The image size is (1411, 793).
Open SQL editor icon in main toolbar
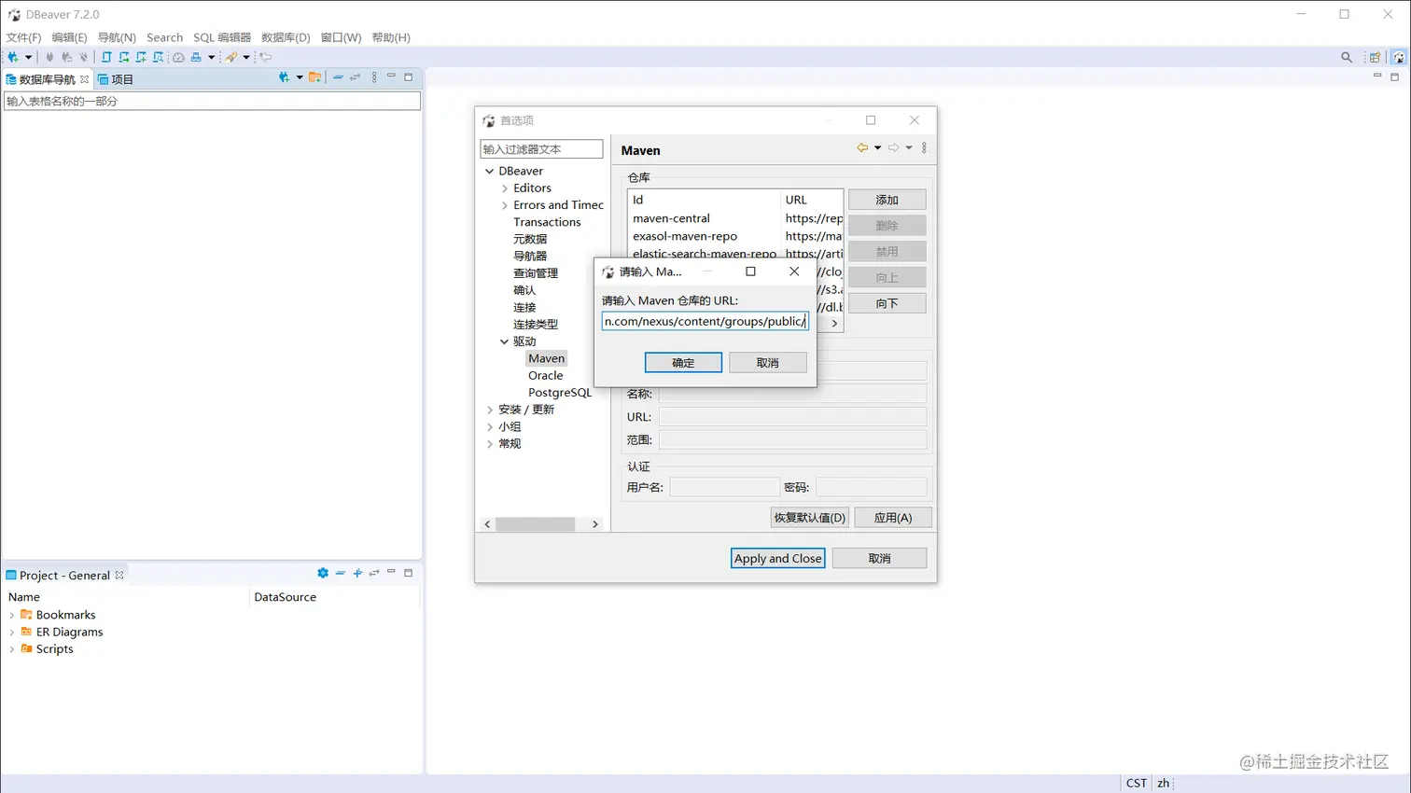106,57
